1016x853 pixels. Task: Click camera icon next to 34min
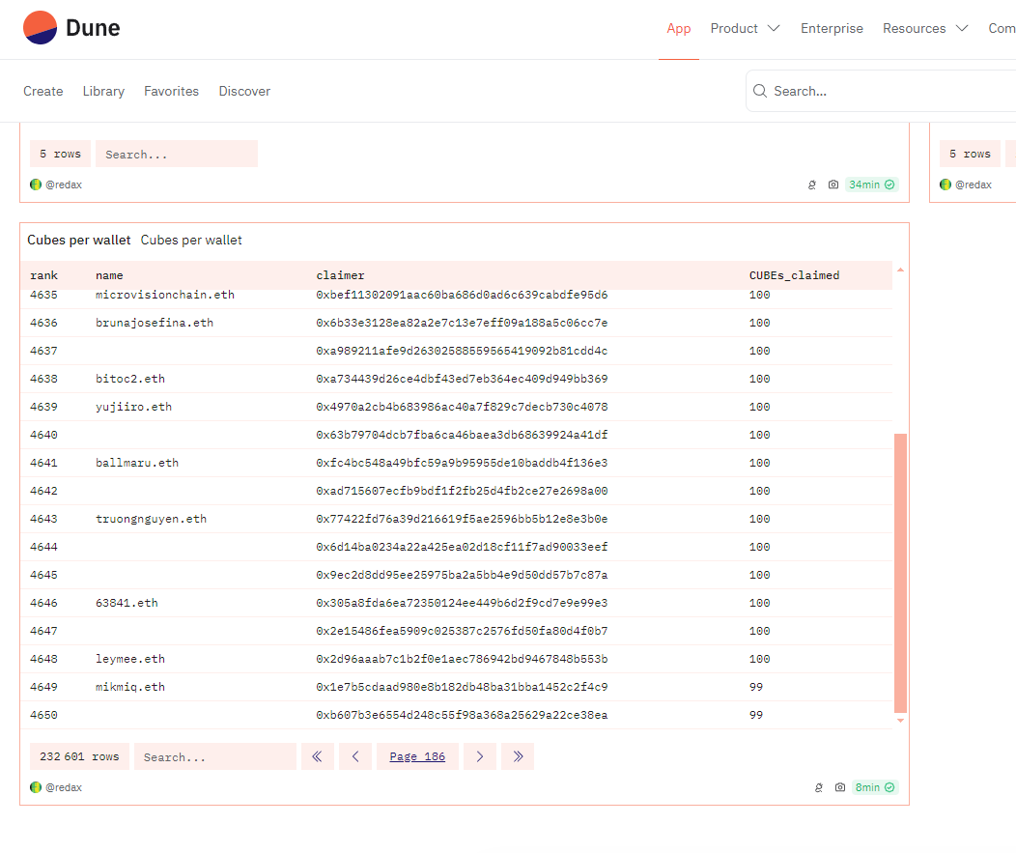(833, 185)
